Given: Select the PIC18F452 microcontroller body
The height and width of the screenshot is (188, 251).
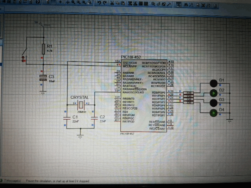Looking at the screenshot, I should click(144, 96).
